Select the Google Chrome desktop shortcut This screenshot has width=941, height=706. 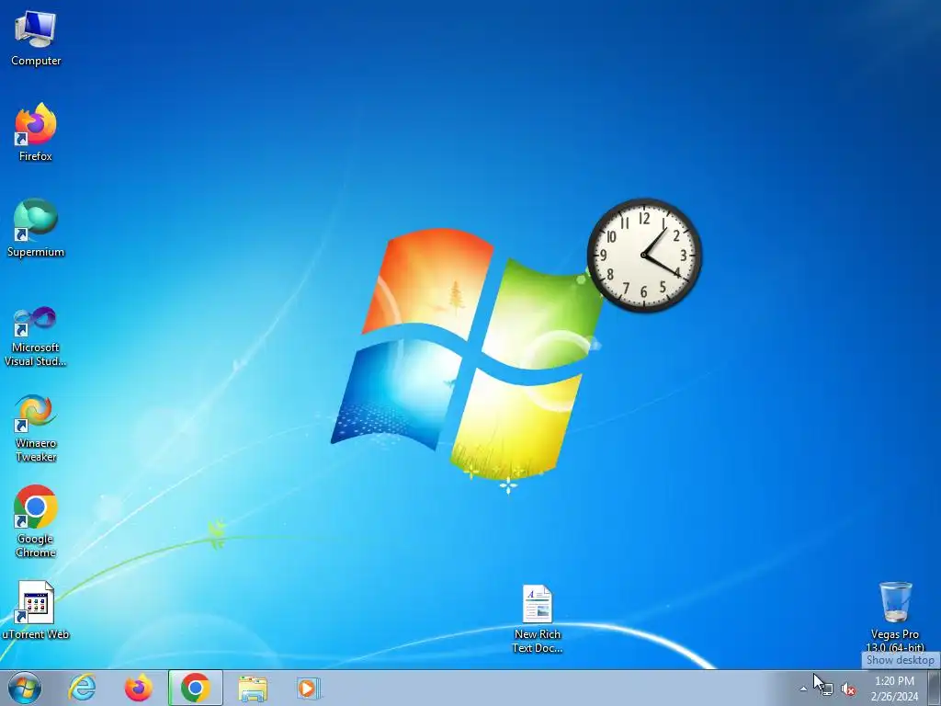click(36, 521)
